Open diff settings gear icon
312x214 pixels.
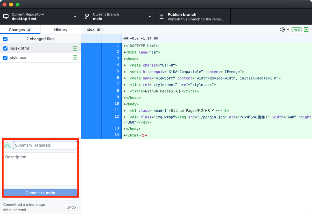(282, 29)
